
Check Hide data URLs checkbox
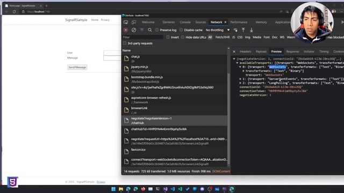183,37
